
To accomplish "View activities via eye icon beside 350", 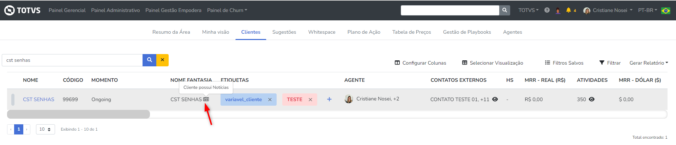I will tap(592, 99).
